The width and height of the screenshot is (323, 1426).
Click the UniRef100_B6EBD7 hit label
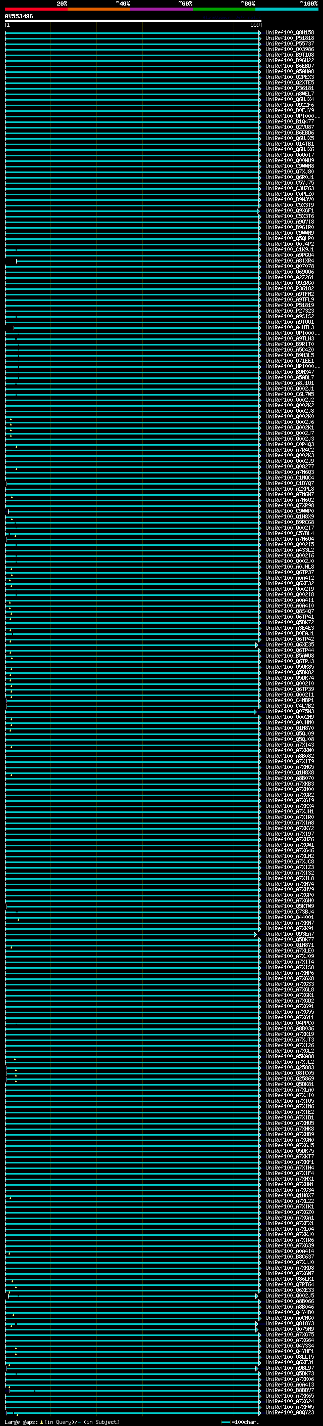[x=289, y=66]
